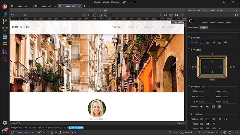Open the layout grid icon in toolbar
Viewport: 240px width, 135px height.
tap(176, 15)
